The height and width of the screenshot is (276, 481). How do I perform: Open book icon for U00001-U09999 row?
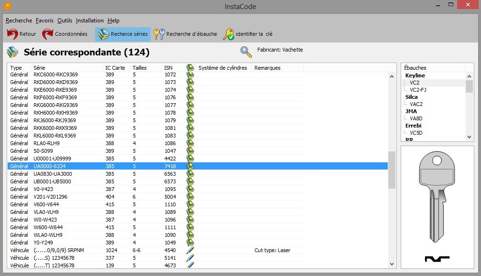click(x=190, y=159)
